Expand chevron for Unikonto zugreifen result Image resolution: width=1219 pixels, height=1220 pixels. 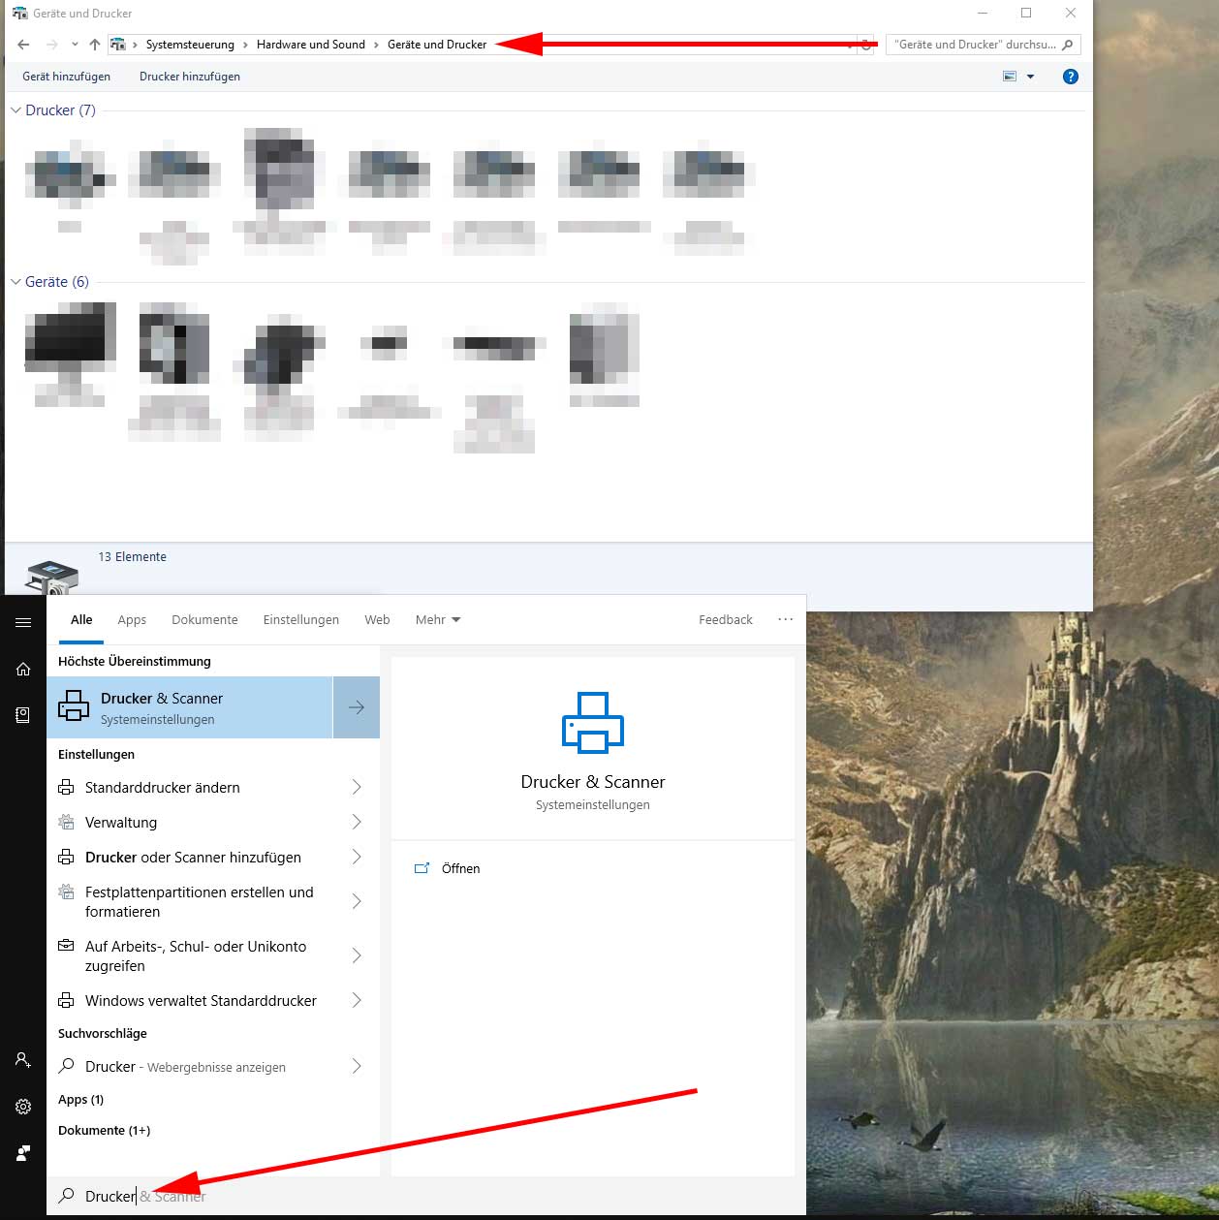pos(357,955)
